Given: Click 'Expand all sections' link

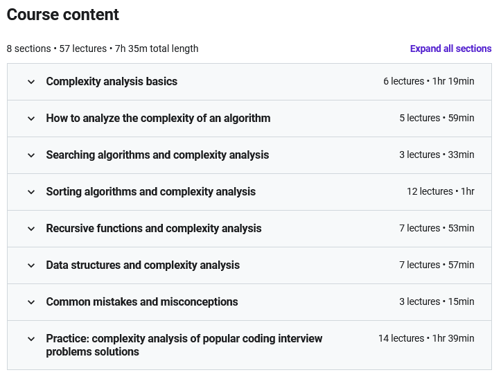Looking at the screenshot, I should point(450,49).
